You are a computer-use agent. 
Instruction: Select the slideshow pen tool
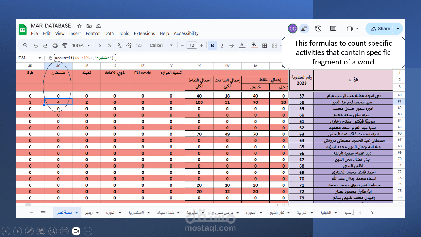(x=29, y=231)
